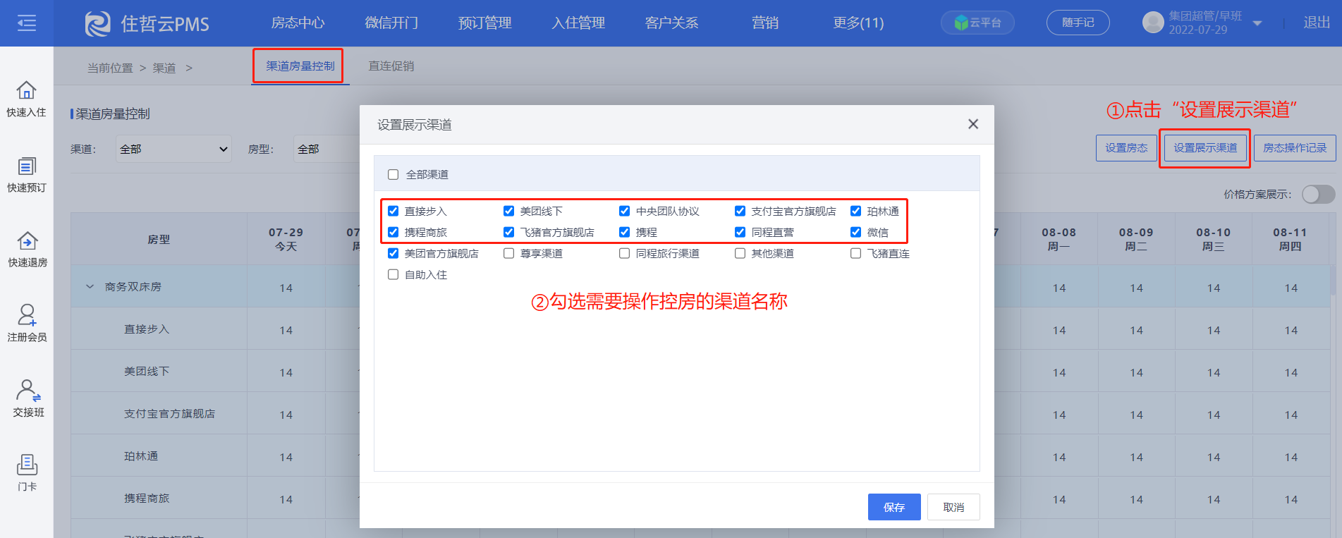Click the 随手记 button
The width and height of the screenshot is (1342, 538).
(1078, 23)
